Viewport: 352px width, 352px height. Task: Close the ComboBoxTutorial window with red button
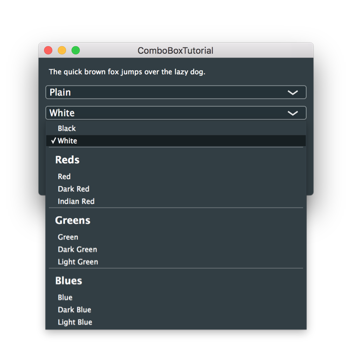(x=48, y=50)
